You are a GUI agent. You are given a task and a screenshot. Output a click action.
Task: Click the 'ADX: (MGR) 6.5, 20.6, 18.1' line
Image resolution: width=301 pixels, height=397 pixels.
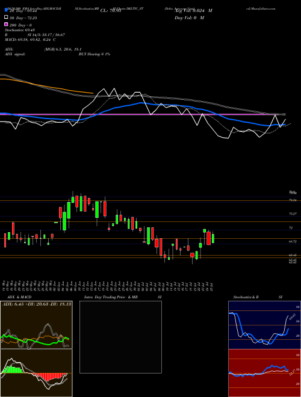click(43, 49)
